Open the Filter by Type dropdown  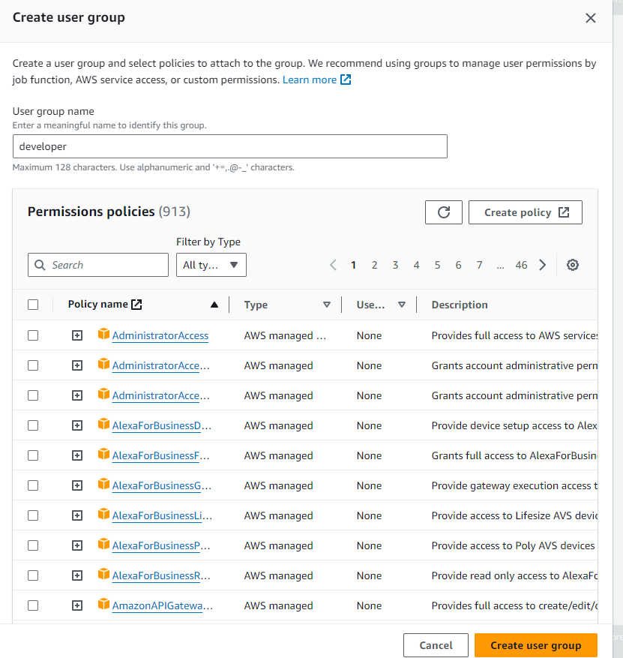211,265
